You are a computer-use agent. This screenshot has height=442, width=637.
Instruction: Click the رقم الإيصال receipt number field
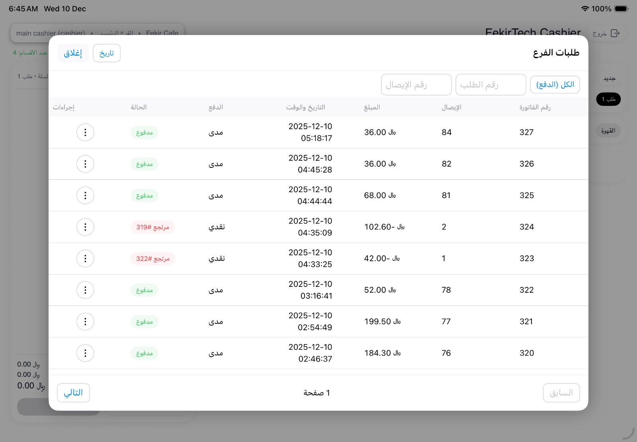[x=416, y=84]
